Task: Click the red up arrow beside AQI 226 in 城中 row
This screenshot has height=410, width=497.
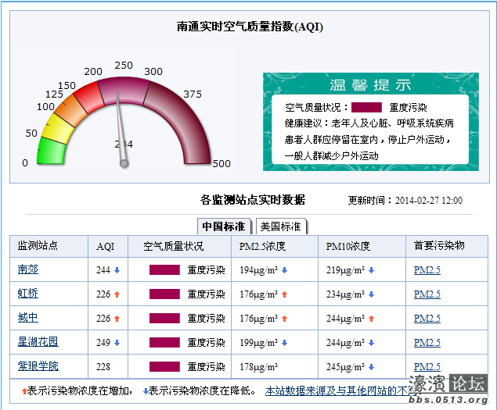Action: tap(117, 319)
